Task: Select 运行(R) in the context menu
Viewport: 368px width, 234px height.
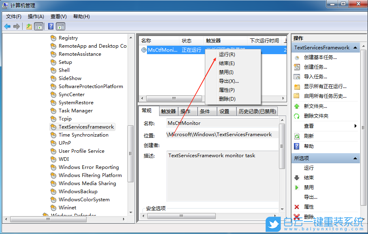Action: (227, 54)
